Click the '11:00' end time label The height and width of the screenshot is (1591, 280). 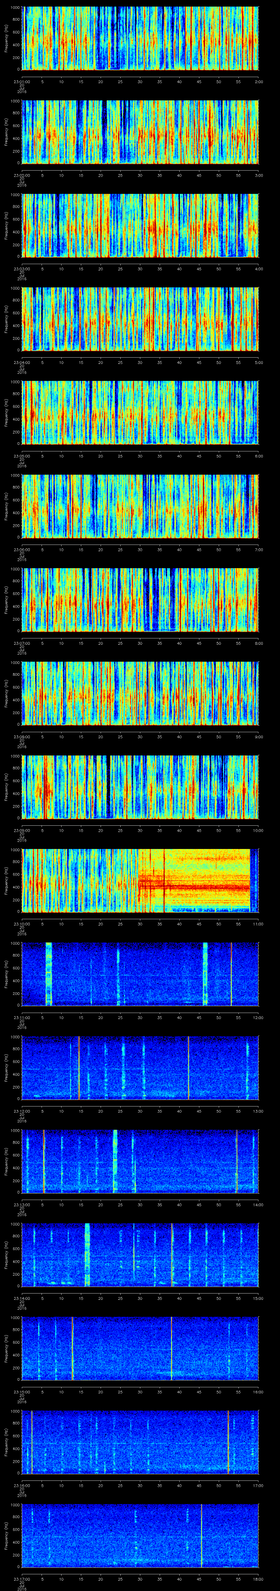pos(258,923)
